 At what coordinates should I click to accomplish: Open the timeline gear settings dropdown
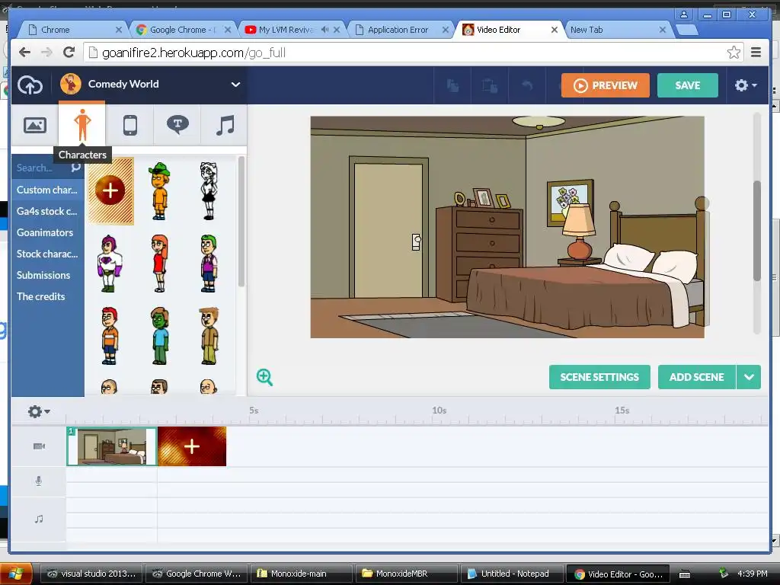(x=39, y=411)
